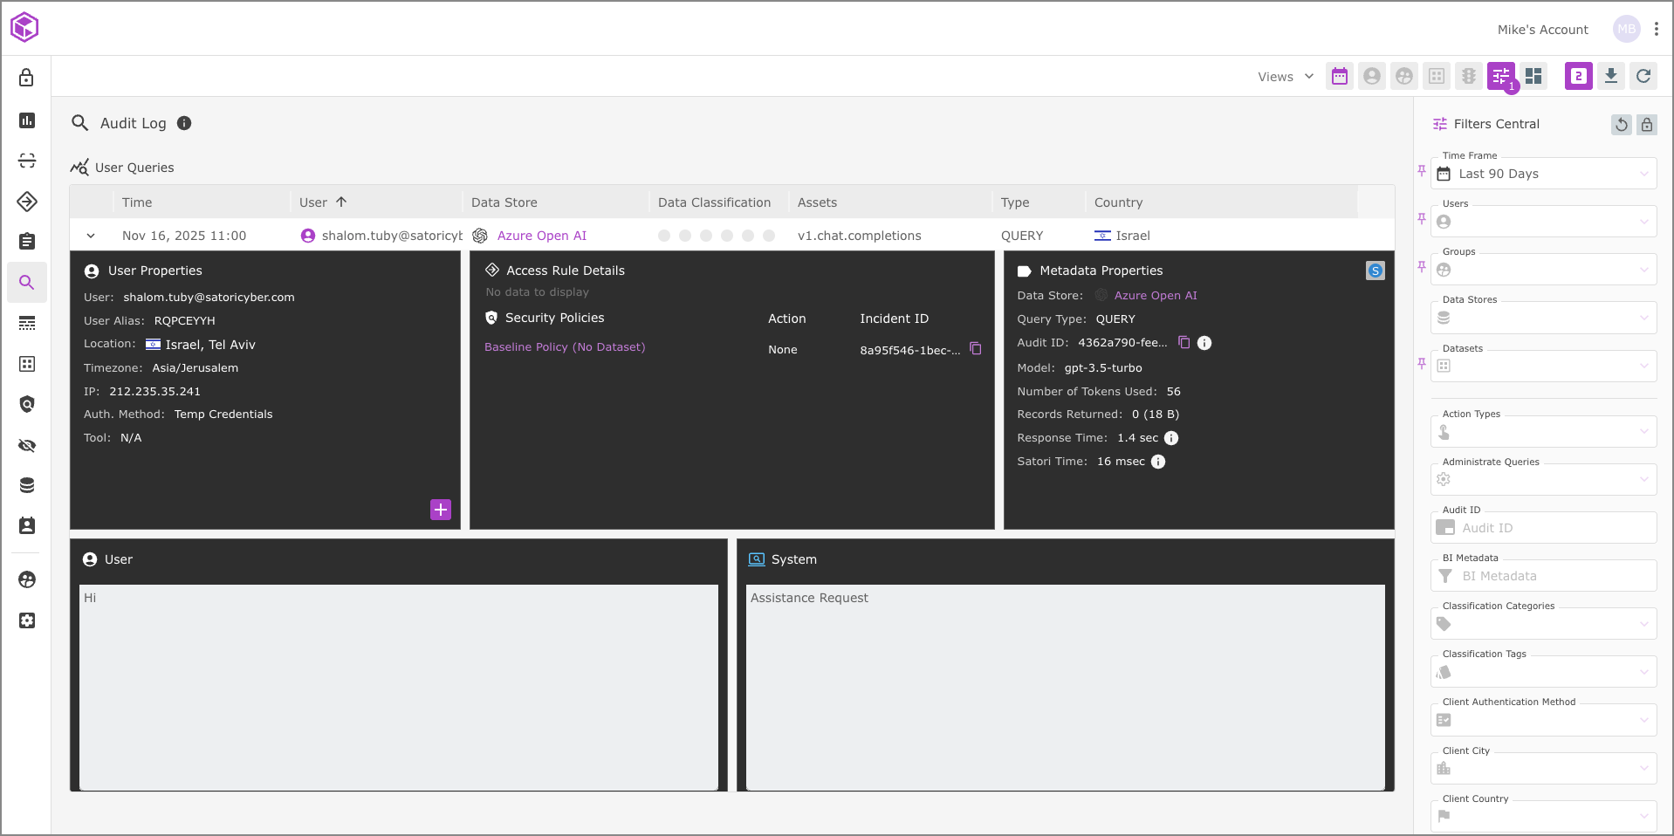Screen dimensions: 1674x836
Task: Copy the Incident ID to clipboard
Action: click(x=976, y=349)
